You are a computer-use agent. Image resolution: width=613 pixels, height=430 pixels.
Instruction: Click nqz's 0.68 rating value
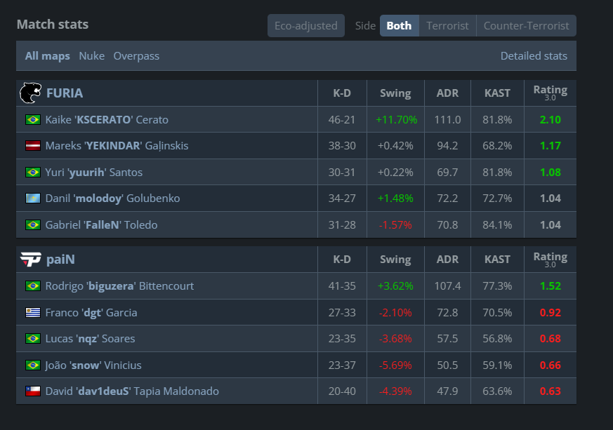point(550,339)
